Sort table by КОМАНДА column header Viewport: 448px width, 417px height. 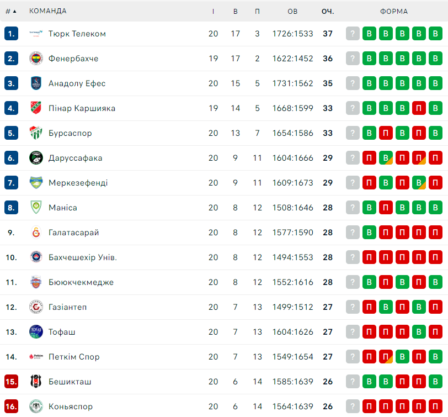[47, 11]
